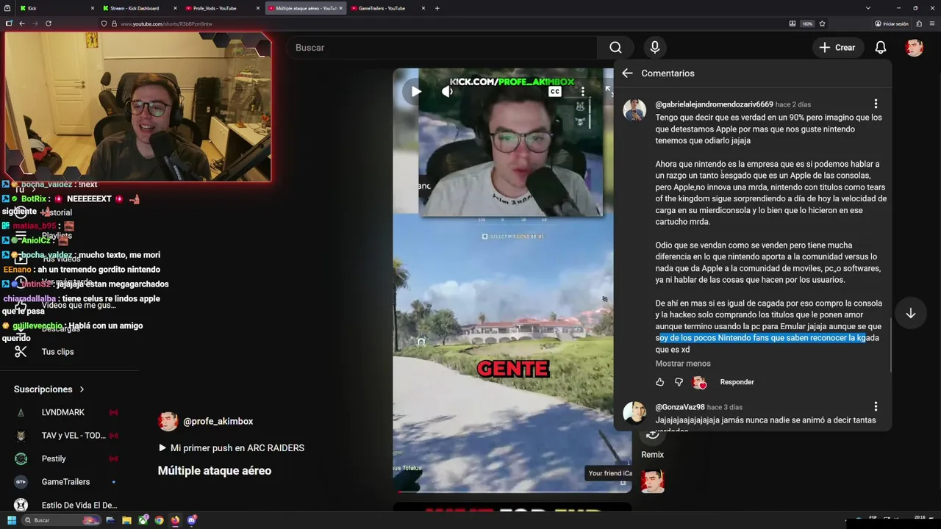Open the Short creator avatar below Remix
This screenshot has width=941, height=529.
(x=653, y=481)
